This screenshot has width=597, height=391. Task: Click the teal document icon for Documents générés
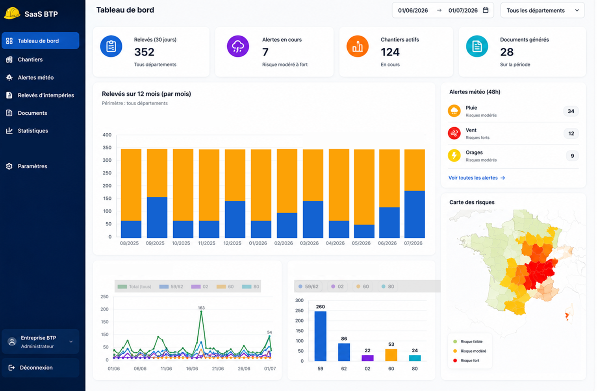pos(477,46)
